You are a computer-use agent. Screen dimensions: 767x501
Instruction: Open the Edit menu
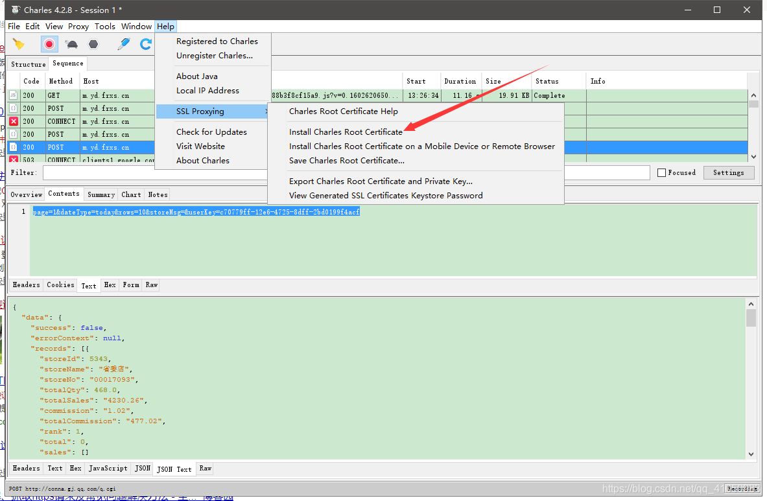pos(32,27)
